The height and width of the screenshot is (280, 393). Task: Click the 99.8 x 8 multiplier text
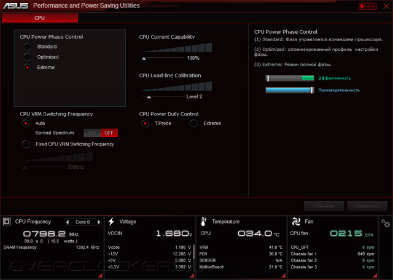tap(34, 241)
